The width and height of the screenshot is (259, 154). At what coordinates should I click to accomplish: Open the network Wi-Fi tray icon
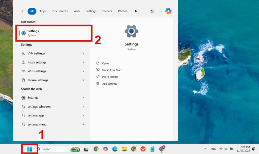pyautogui.click(x=221, y=149)
